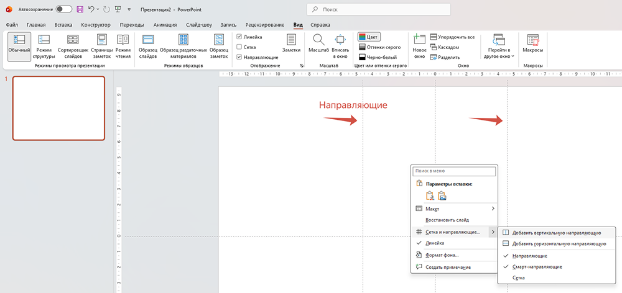Select Создать примечание menu item
622x293 pixels.
pos(454,268)
